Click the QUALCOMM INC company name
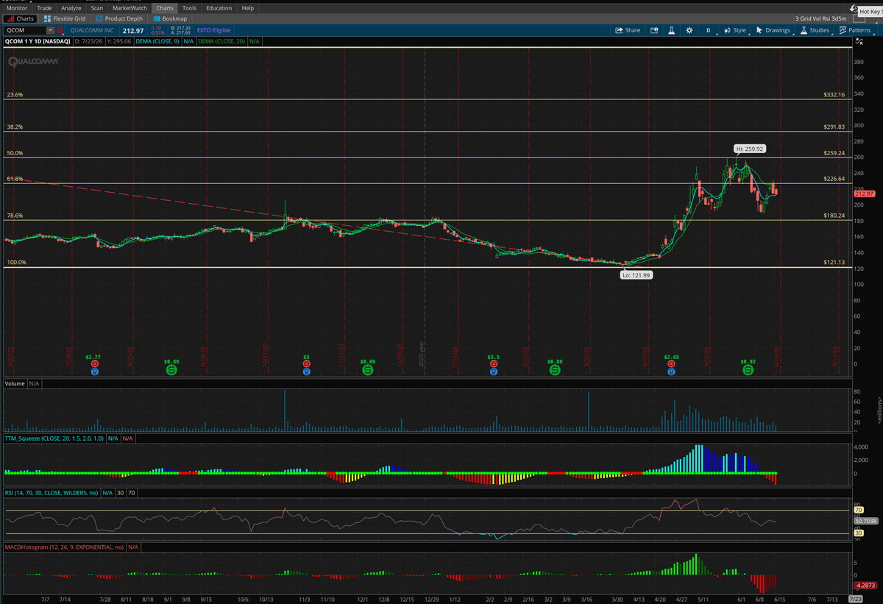Image resolution: width=883 pixels, height=604 pixels. pos(93,30)
